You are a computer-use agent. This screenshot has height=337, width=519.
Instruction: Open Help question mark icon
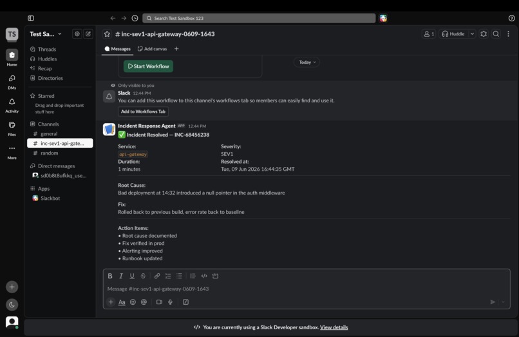click(x=511, y=18)
